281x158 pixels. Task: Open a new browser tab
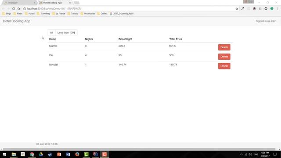click(x=76, y=3)
